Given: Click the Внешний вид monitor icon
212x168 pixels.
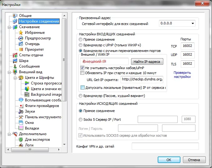Looking at the screenshot, I should click(15, 72).
